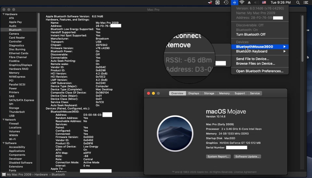312x178 pixels.
Task: Collapse the Network section in sidebar
Action: [4, 120]
